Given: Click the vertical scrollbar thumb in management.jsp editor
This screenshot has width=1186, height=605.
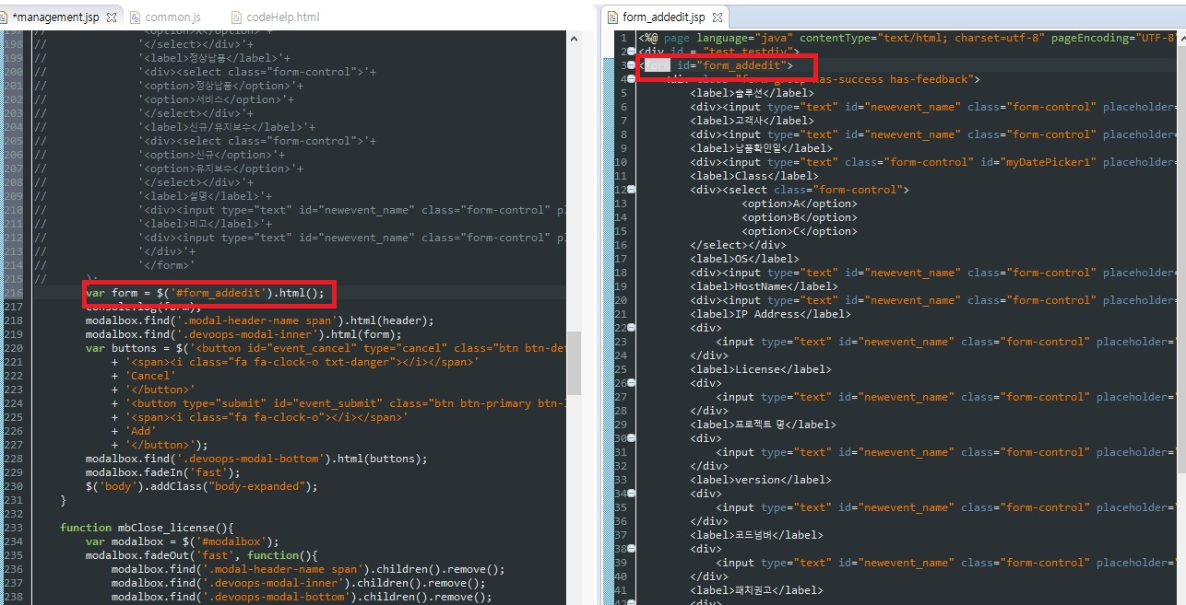Looking at the screenshot, I should pyautogui.click(x=574, y=363).
